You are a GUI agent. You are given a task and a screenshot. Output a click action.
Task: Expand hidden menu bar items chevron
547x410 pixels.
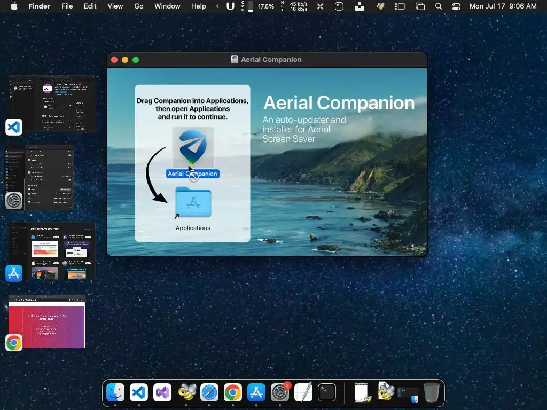click(217, 6)
